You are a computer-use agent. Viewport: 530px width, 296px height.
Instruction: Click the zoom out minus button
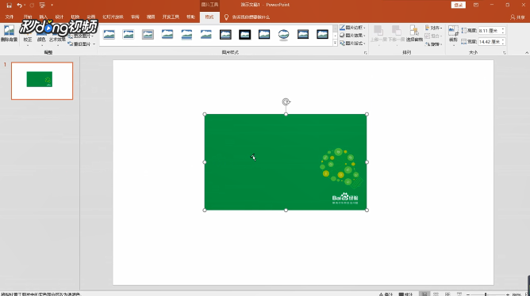click(468, 294)
